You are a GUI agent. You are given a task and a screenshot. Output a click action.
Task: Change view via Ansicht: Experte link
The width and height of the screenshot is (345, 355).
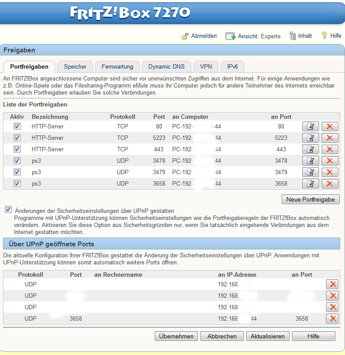[x=259, y=36]
